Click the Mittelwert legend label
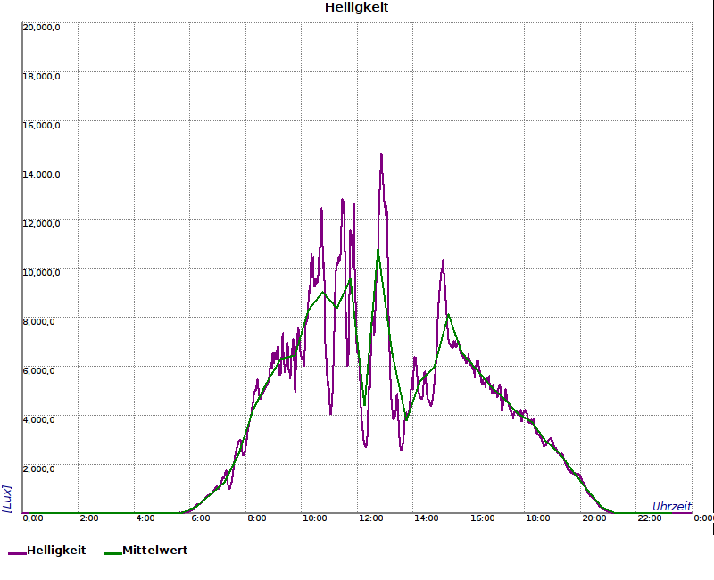The image size is (714, 580). pyautogui.click(x=154, y=550)
